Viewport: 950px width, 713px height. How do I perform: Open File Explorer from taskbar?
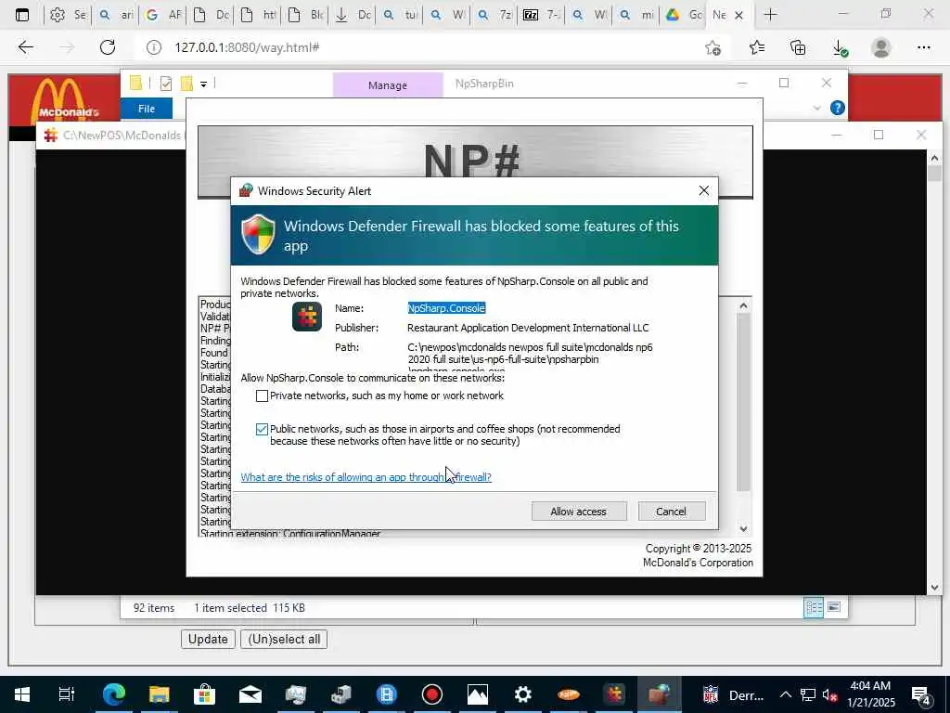point(159,694)
